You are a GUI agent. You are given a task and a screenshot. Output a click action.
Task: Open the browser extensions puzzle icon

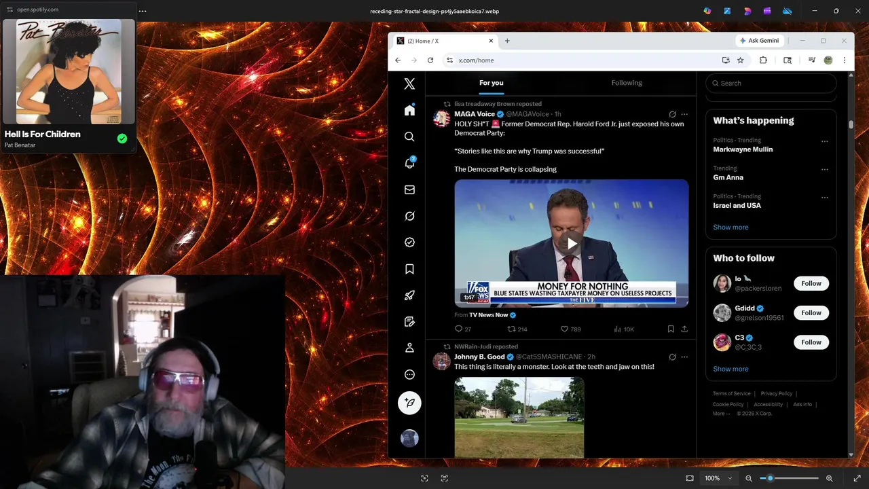click(763, 60)
